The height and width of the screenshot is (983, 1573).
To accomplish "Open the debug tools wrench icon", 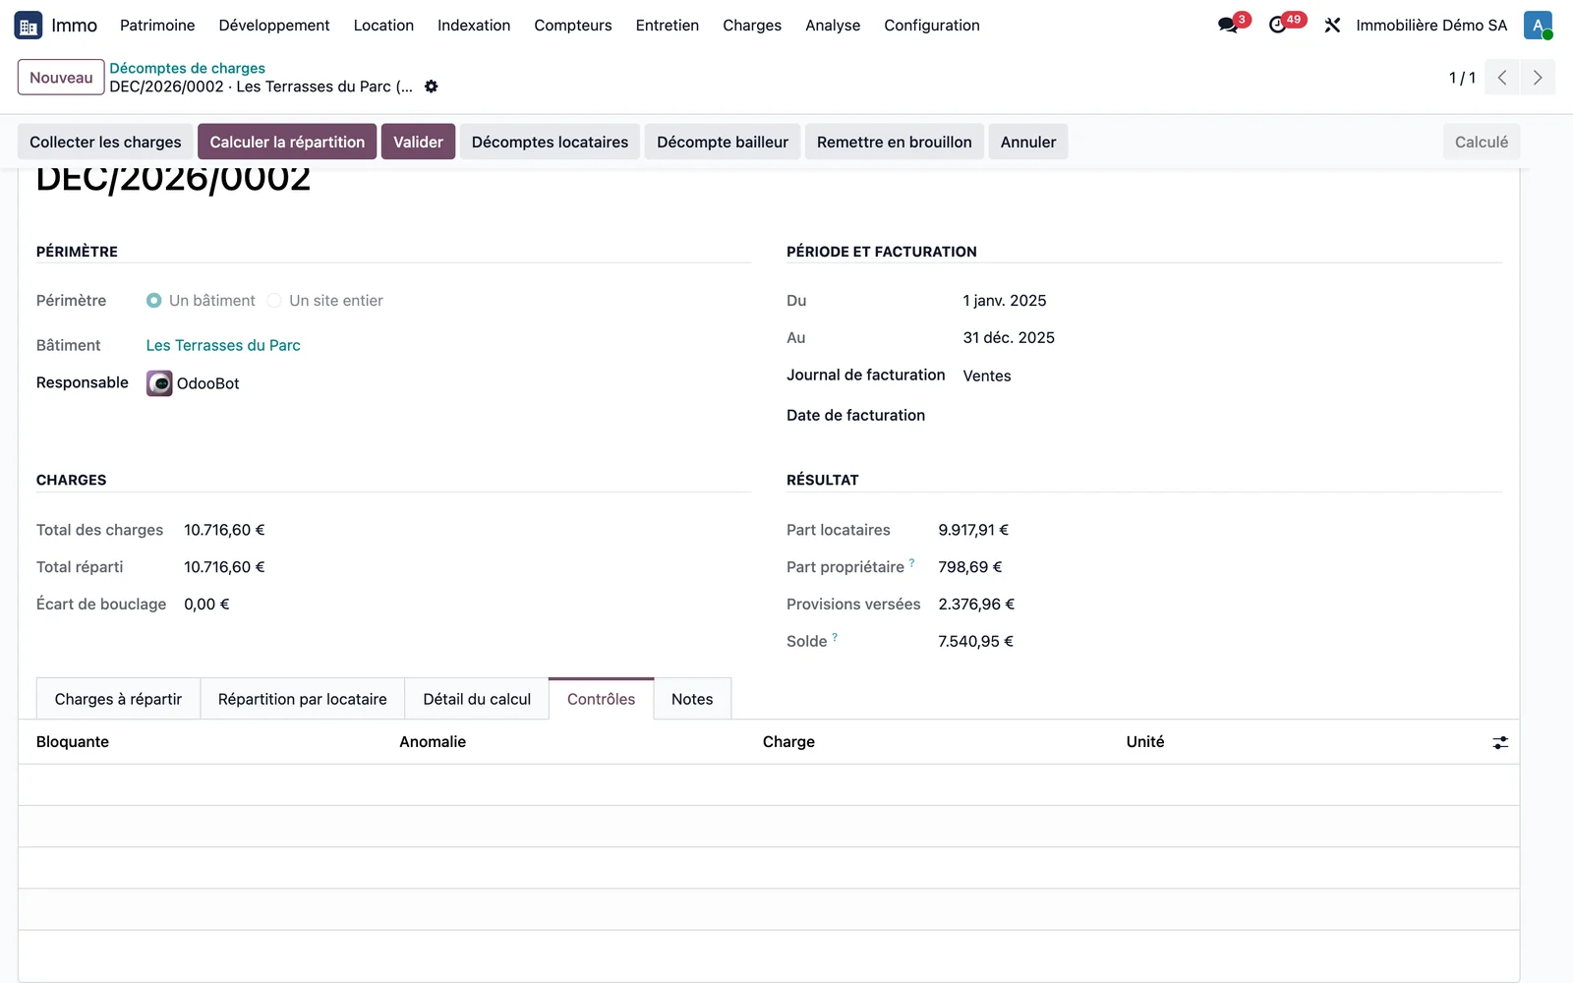I will pyautogui.click(x=1332, y=26).
